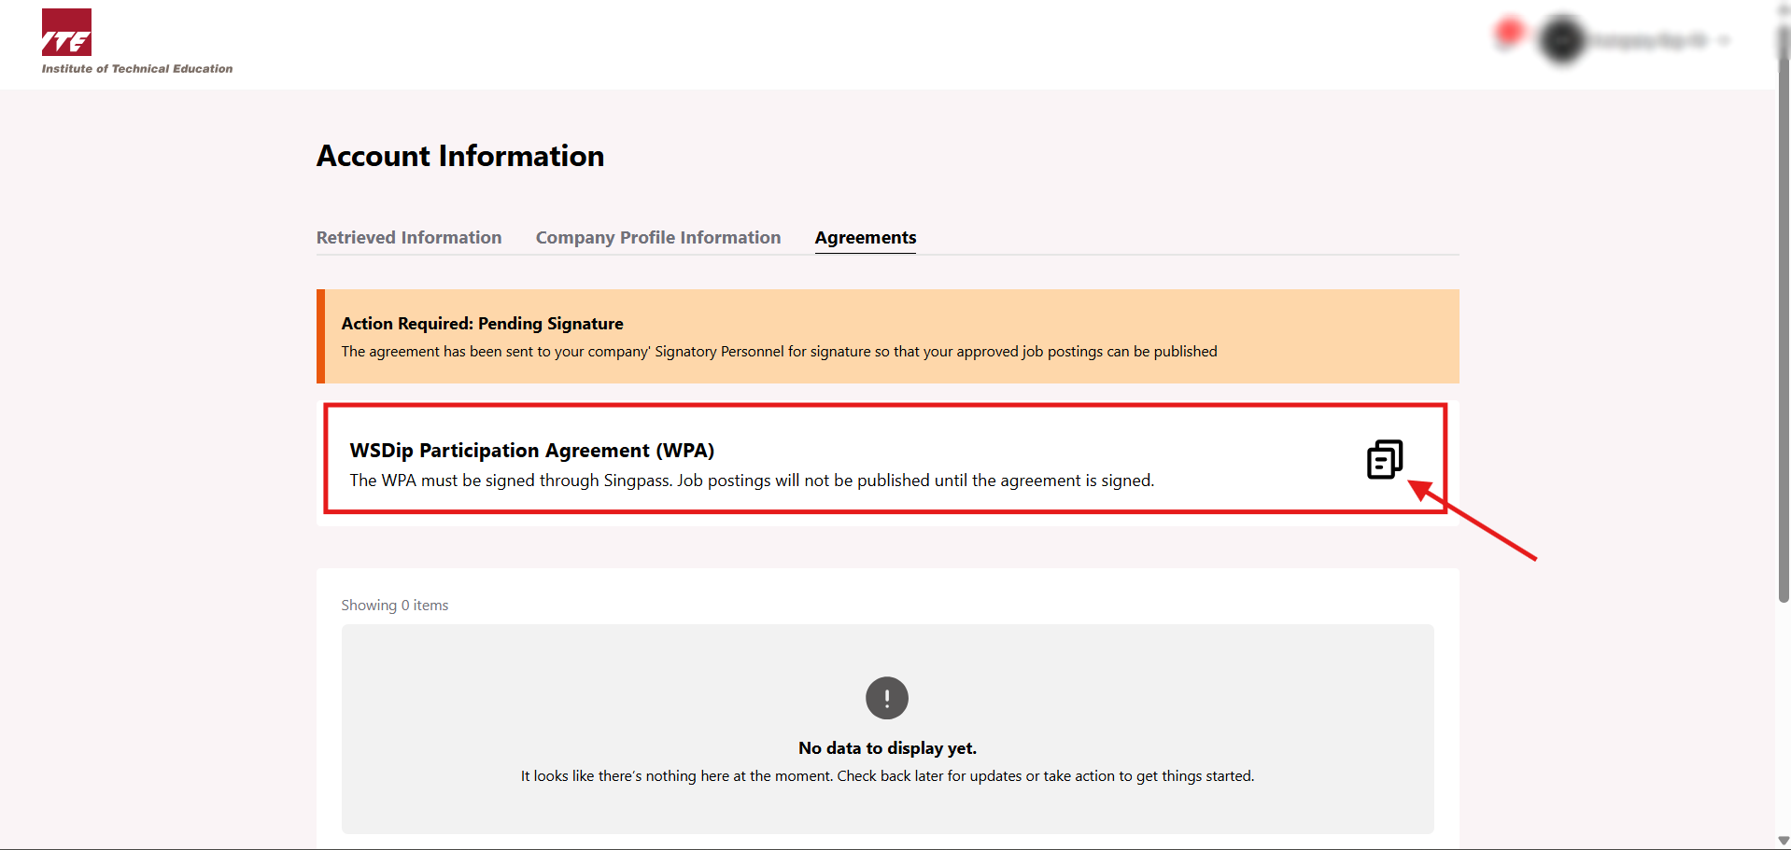Click the ITE logo
The height and width of the screenshot is (850, 1791).
[66, 33]
